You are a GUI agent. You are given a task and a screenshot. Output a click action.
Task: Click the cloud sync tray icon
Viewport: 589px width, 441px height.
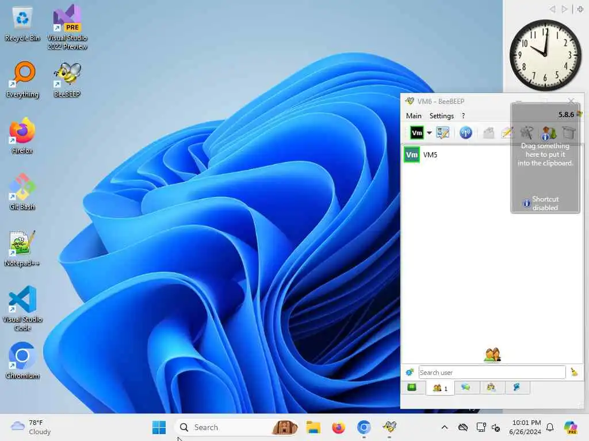pyautogui.click(x=463, y=427)
